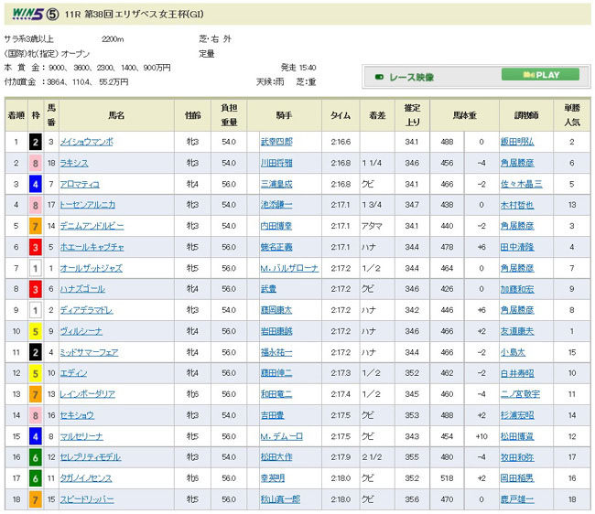Open horse ホエールキャプチャ link
This screenshot has width=595, height=514.
(92, 246)
